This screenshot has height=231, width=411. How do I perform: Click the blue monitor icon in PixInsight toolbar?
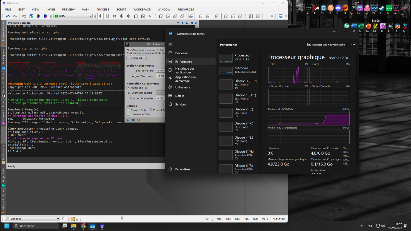tap(281, 16)
